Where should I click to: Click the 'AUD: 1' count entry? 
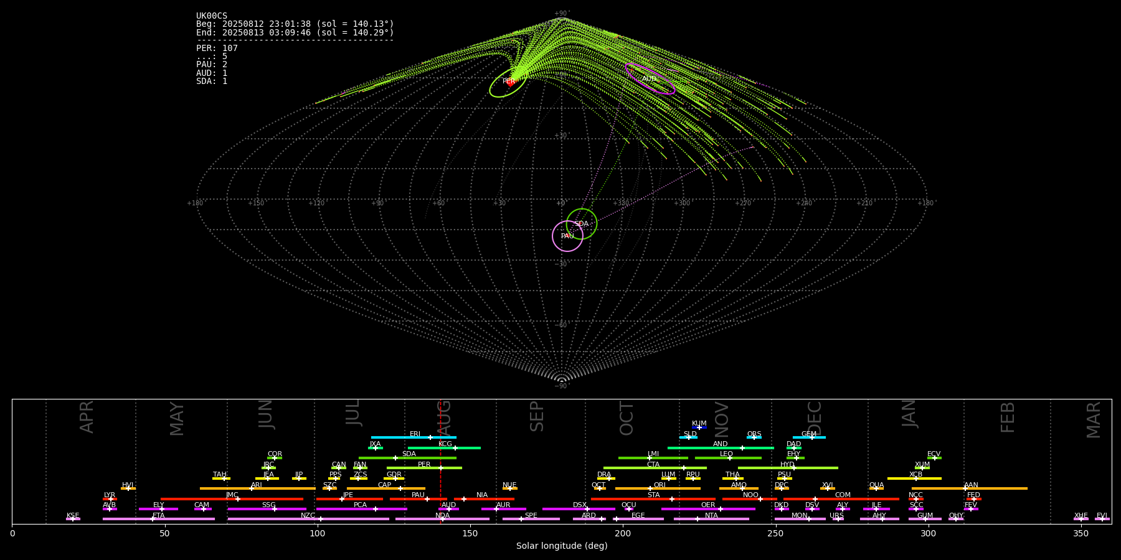(x=212, y=73)
